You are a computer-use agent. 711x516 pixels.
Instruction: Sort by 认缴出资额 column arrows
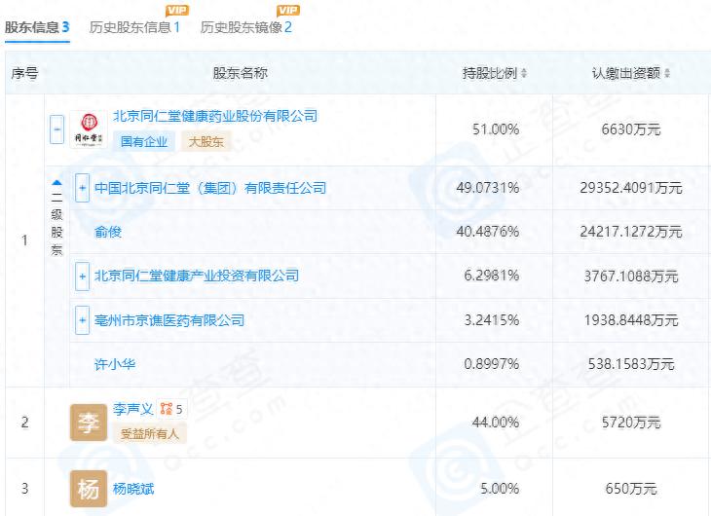(x=667, y=73)
